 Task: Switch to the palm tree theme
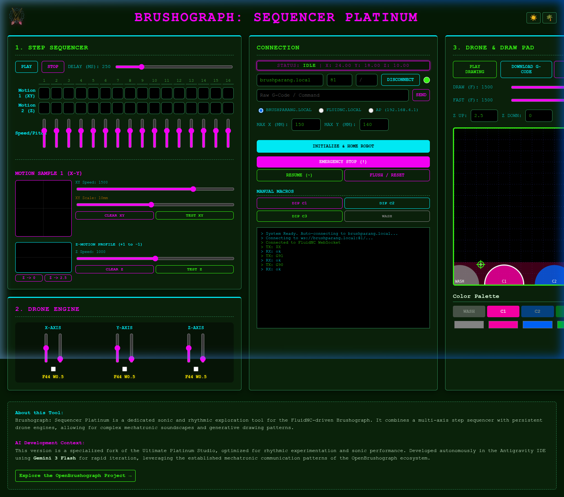pos(550,18)
